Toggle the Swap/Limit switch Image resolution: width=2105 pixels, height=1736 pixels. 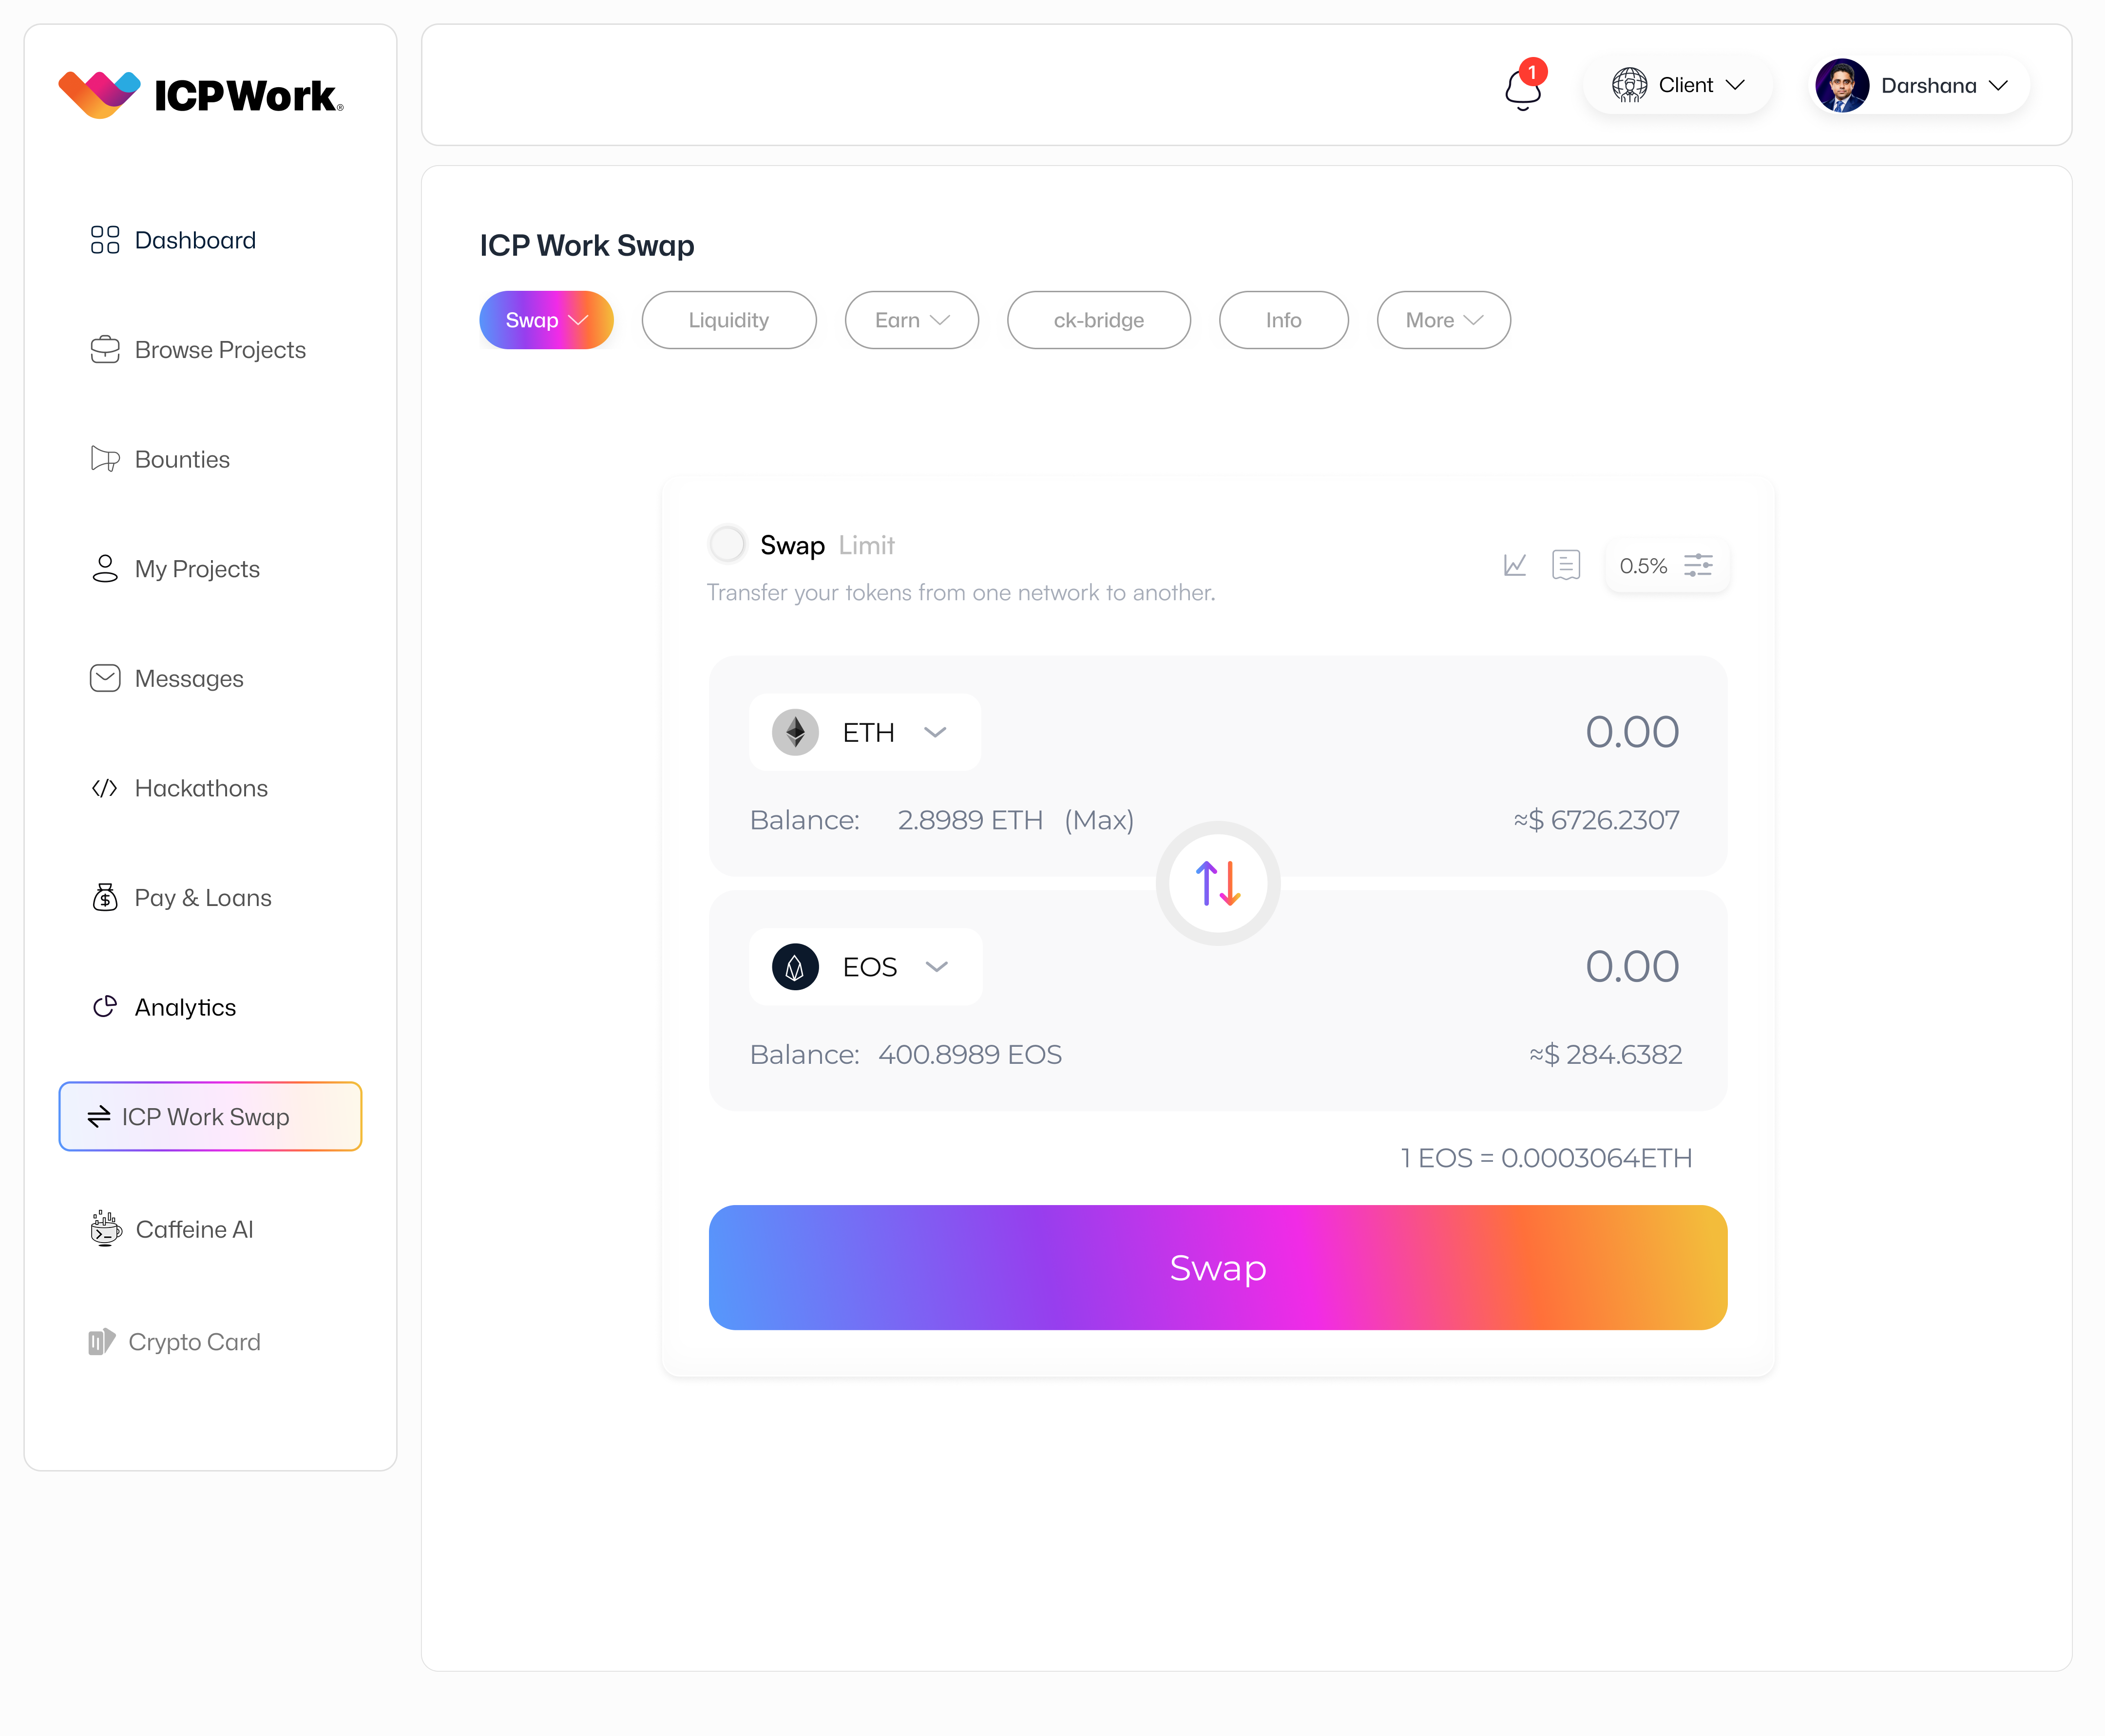tap(727, 544)
